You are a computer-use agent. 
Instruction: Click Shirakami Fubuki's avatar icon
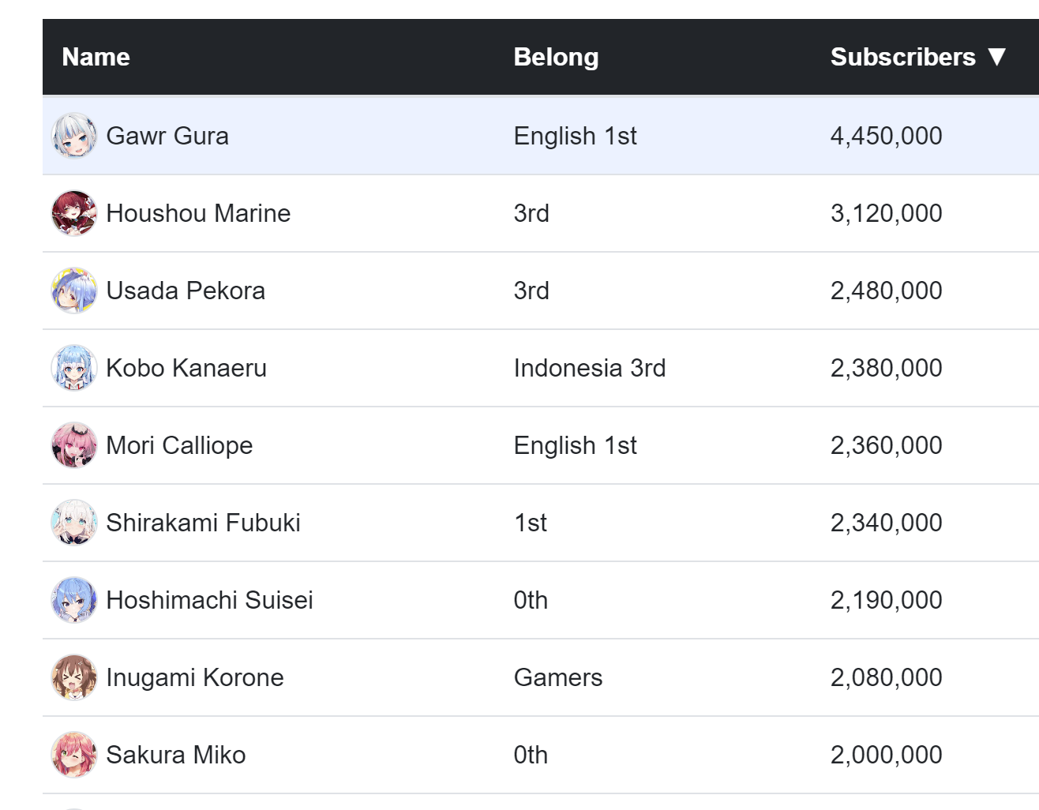[74, 523]
